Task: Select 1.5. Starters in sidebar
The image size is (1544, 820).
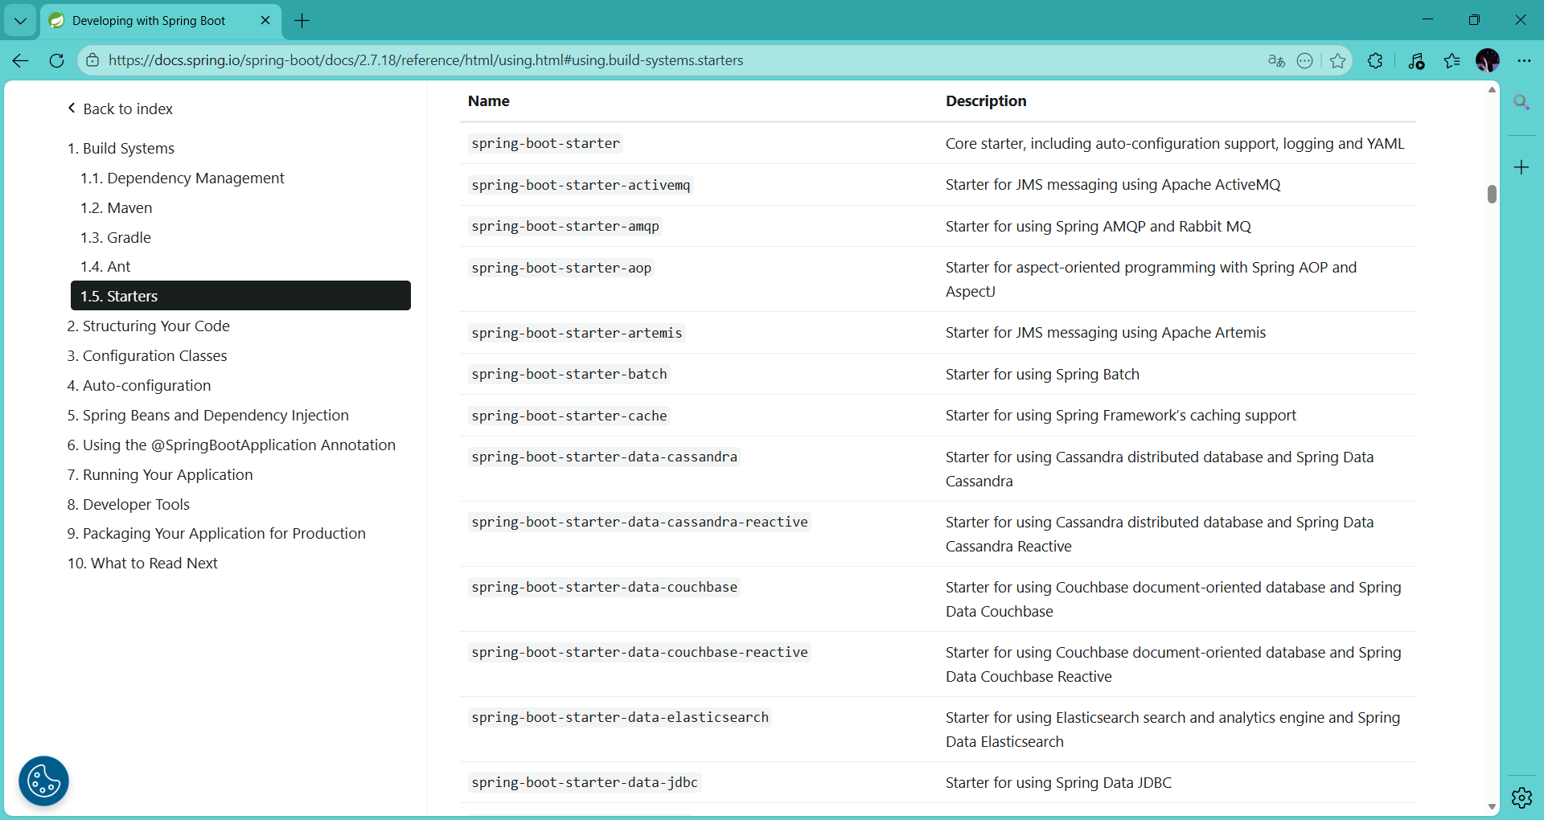Action: tap(240, 296)
